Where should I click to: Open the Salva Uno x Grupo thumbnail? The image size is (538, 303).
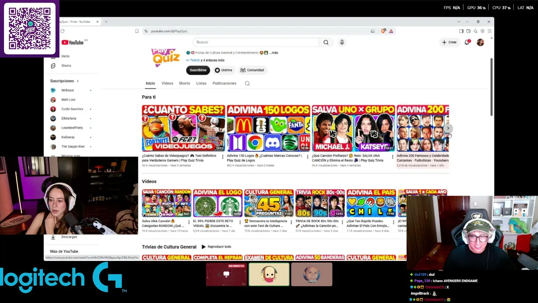[353, 128]
